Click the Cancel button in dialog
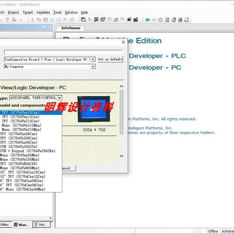The height and width of the screenshot is (234, 234). tap(68, 168)
